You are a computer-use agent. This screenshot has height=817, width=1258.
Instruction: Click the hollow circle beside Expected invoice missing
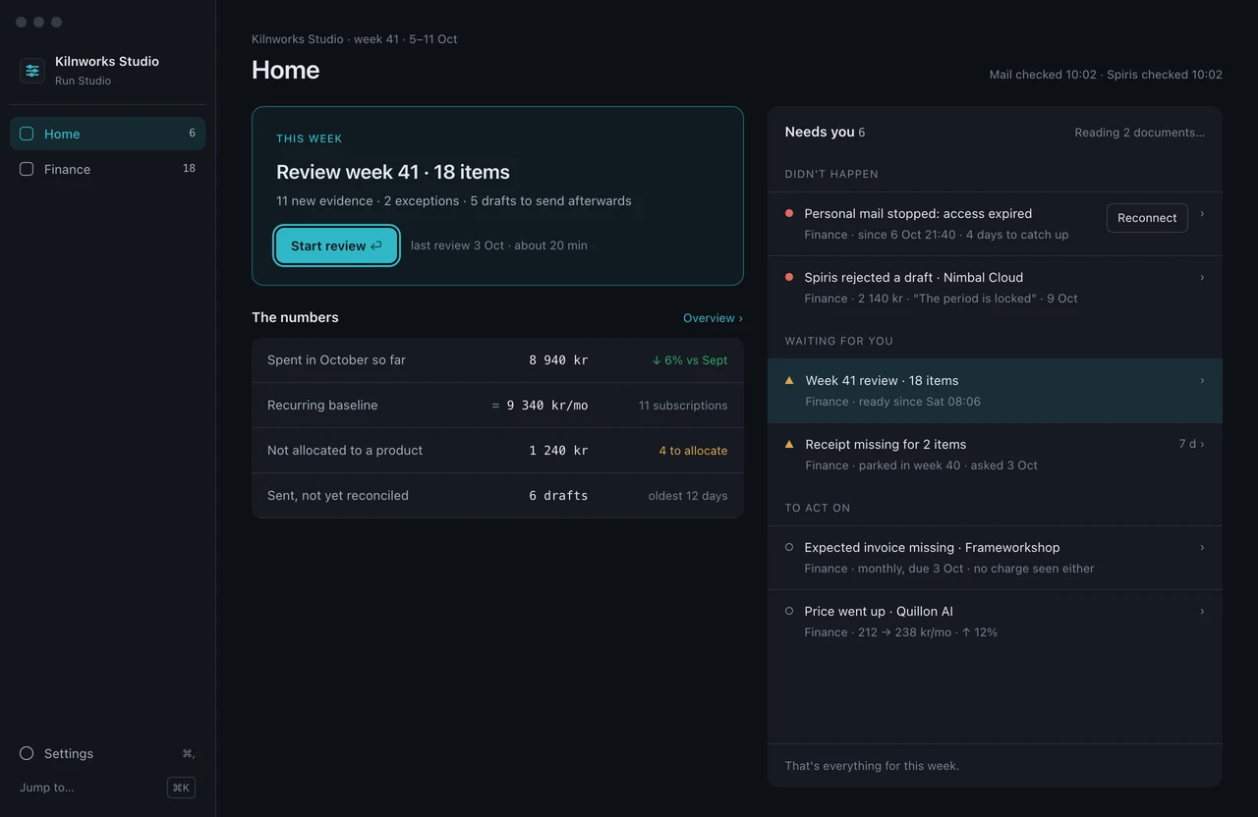789,547
